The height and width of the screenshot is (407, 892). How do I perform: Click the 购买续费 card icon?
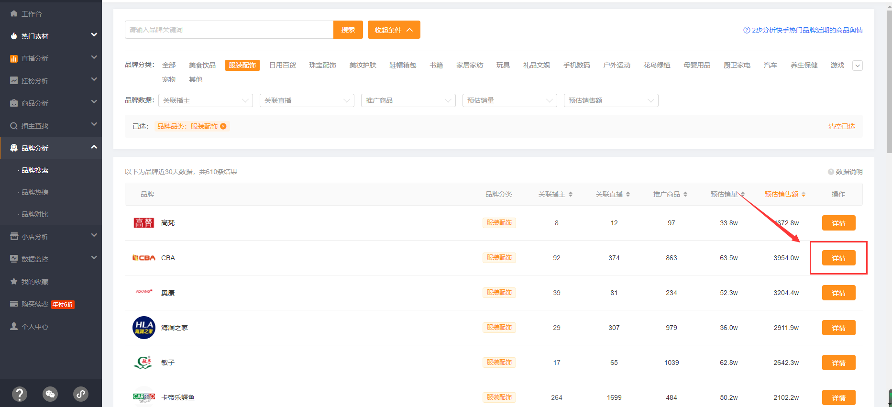[x=14, y=304]
